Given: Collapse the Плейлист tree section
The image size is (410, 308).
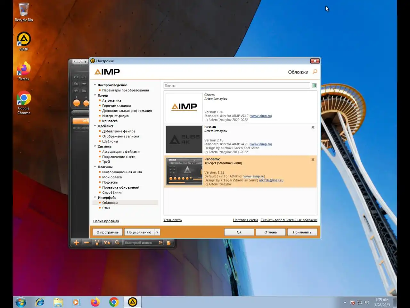Looking at the screenshot, I should tap(95, 126).
